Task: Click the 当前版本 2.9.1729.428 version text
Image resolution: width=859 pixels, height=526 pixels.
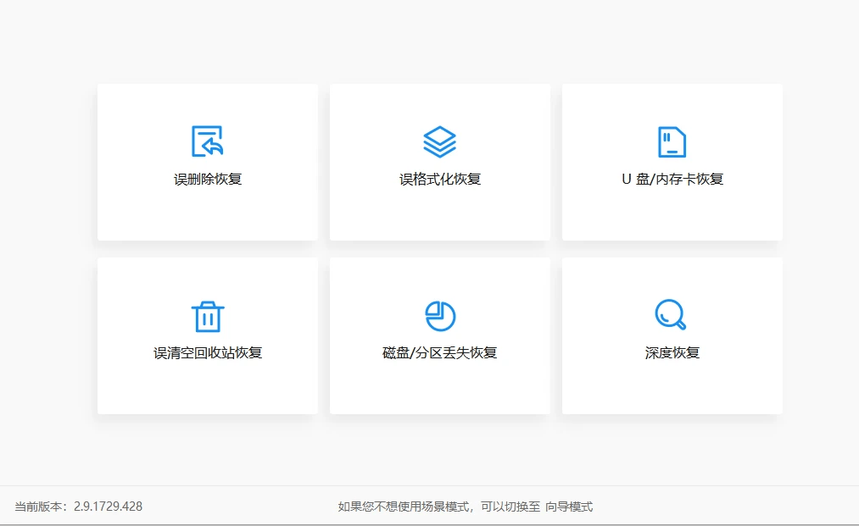Action: tap(78, 507)
